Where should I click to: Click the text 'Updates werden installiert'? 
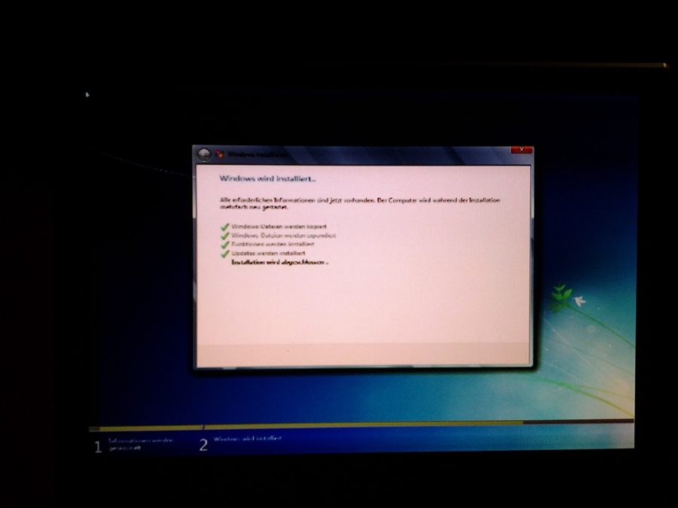268,253
